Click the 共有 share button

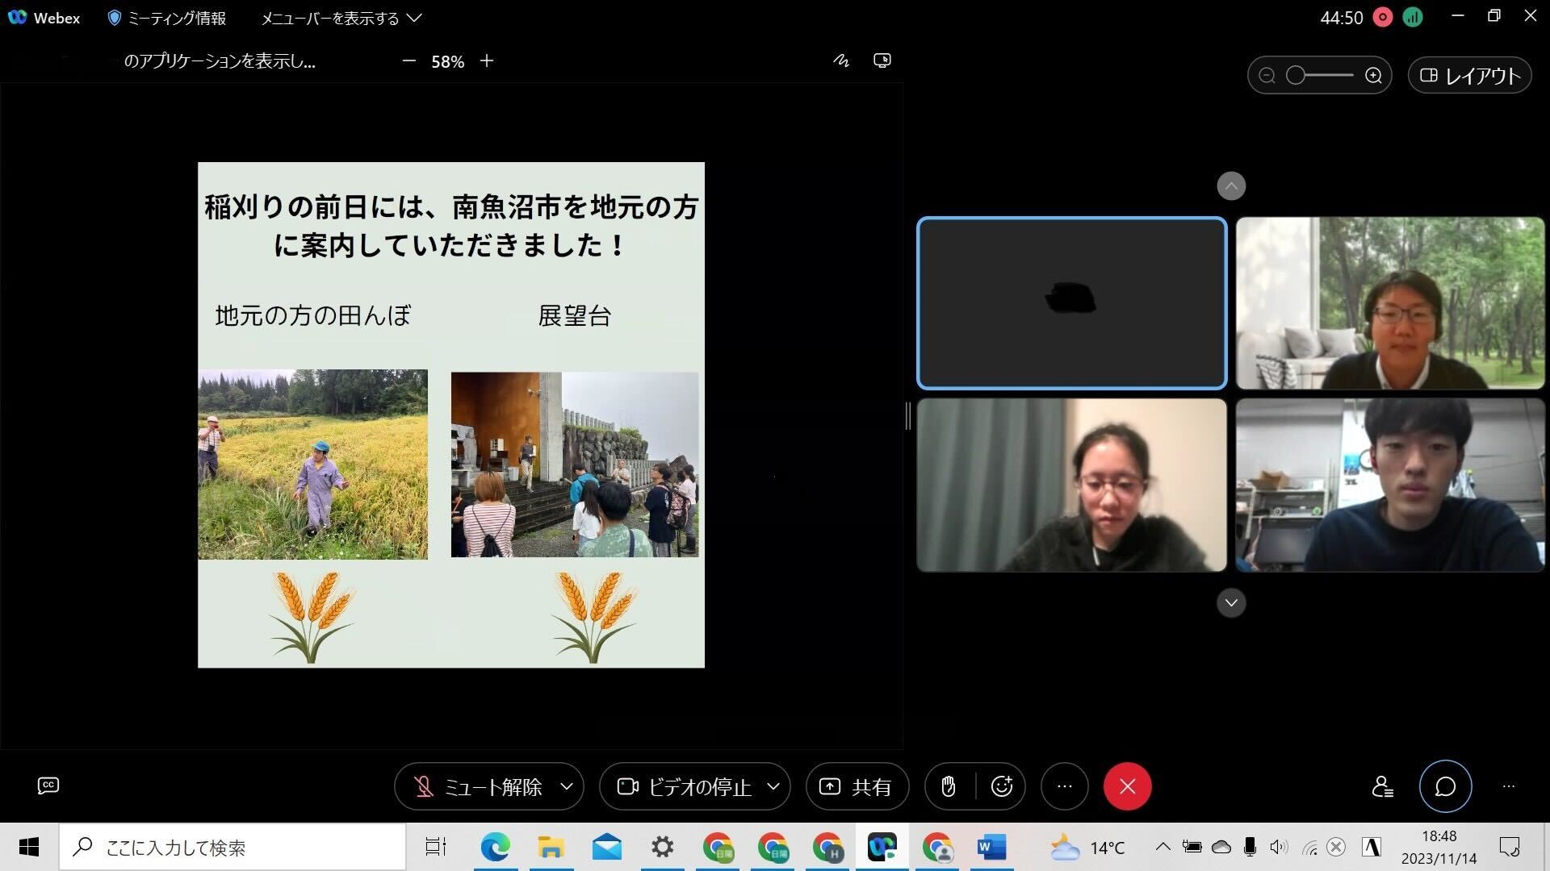click(x=857, y=786)
